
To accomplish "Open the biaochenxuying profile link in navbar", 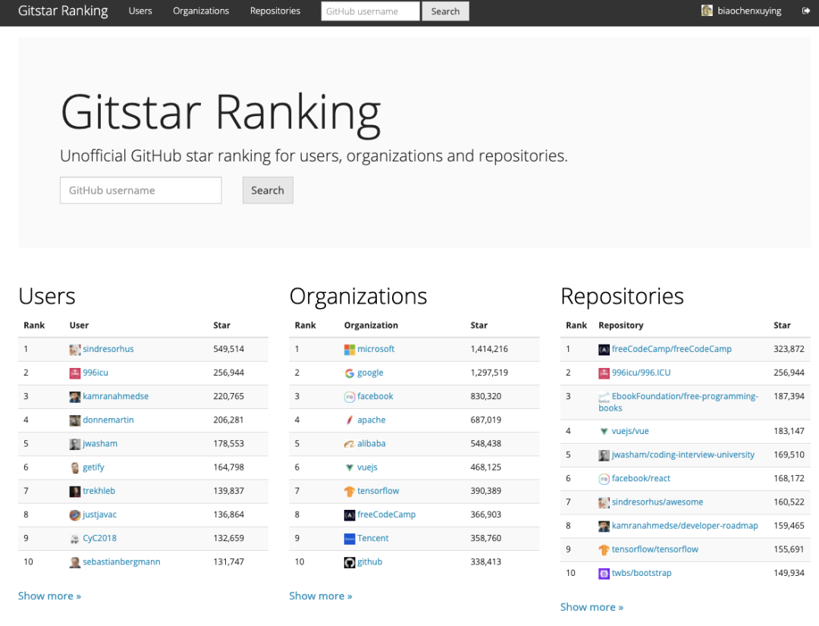I will [749, 11].
